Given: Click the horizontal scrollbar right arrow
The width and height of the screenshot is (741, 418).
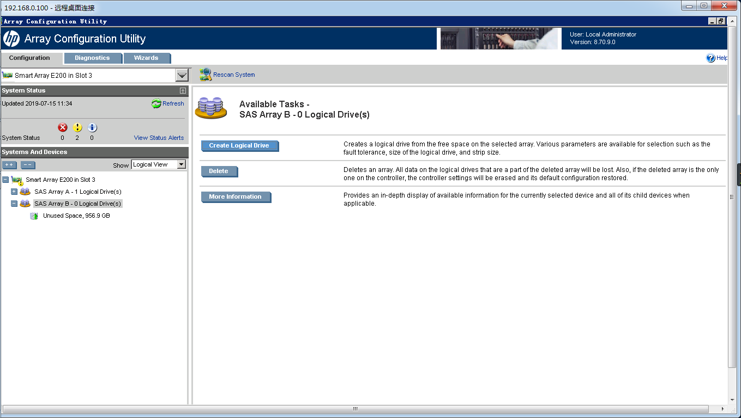Looking at the screenshot, I should coord(723,409).
